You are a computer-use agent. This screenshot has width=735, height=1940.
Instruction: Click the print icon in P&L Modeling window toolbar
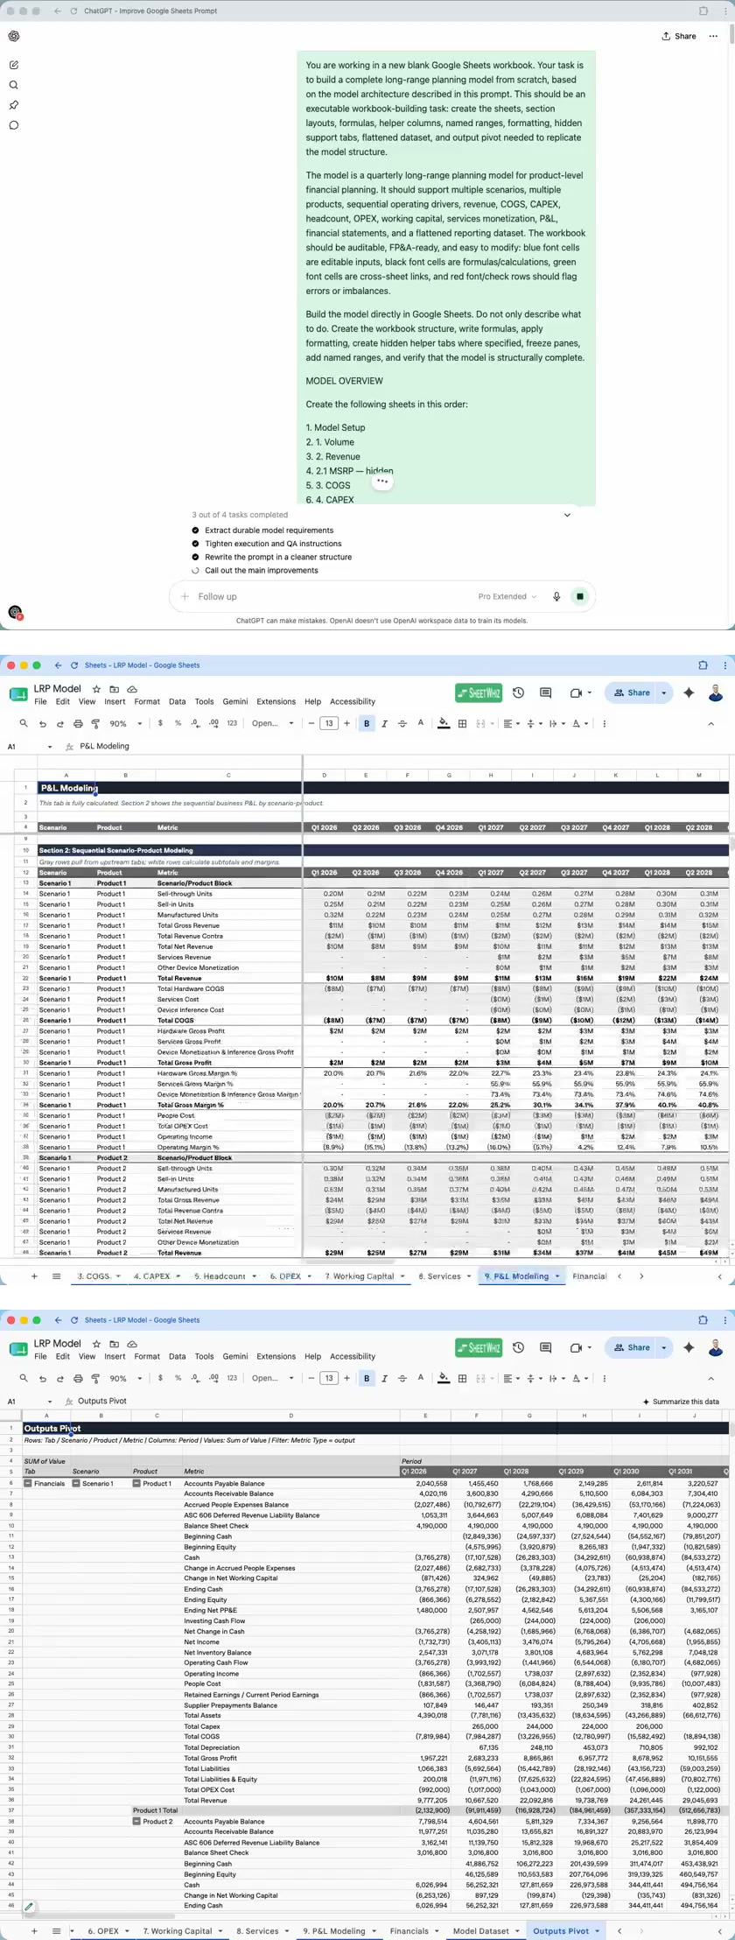pos(79,723)
